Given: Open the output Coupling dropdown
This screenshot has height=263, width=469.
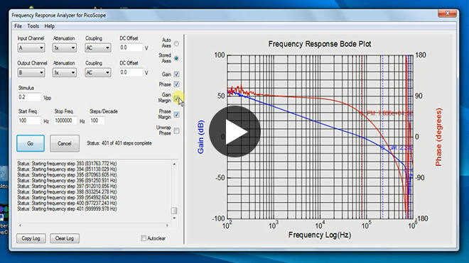Looking at the screenshot, I should 98,72.
